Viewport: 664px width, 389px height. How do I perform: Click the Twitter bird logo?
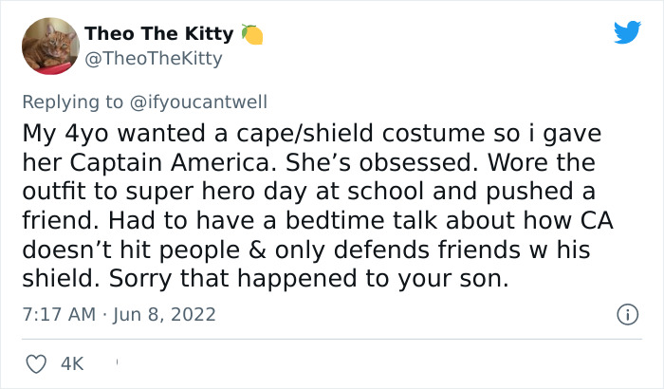coord(627,33)
